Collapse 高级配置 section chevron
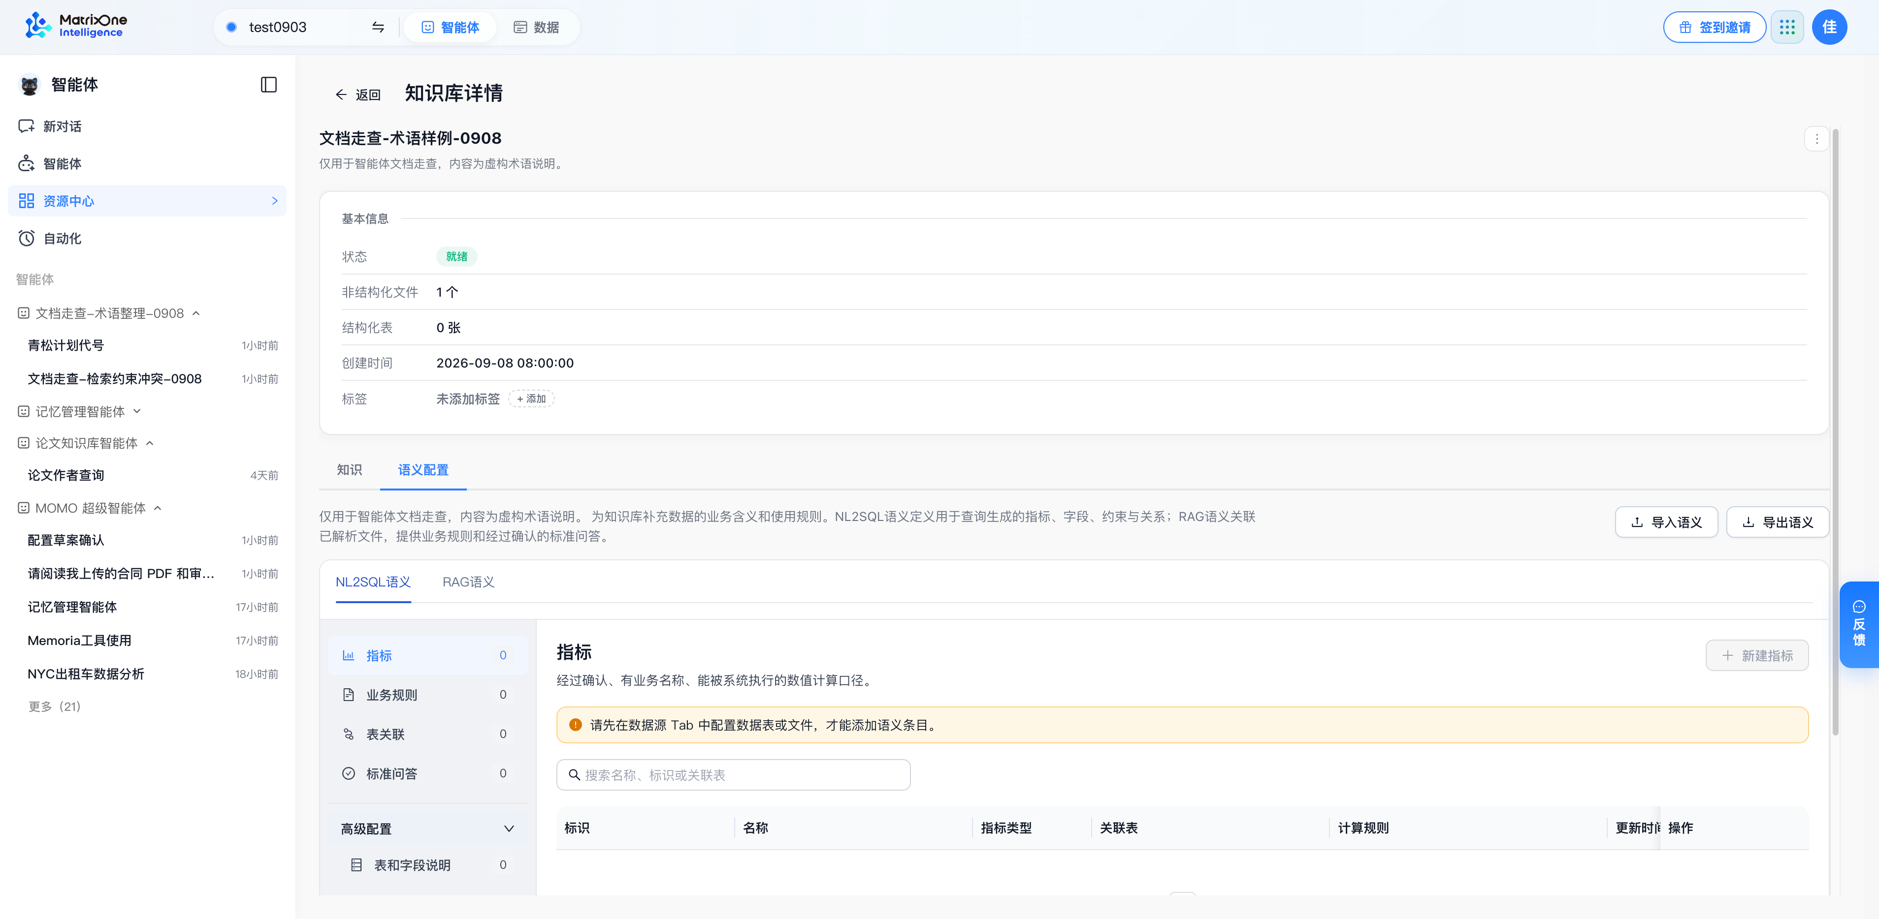Image resolution: width=1879 pixels, height=919 pixels. 509,828
